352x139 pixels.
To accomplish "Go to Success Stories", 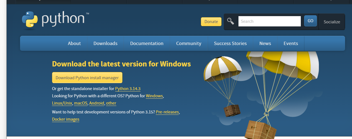I will 230,43.
